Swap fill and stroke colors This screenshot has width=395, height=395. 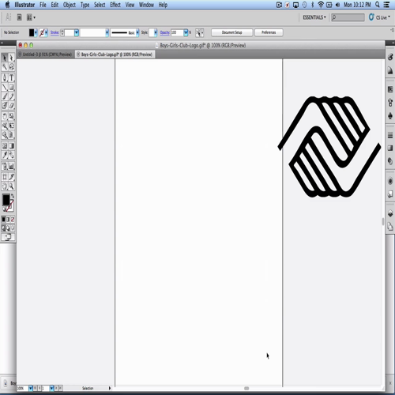(13, 196)
